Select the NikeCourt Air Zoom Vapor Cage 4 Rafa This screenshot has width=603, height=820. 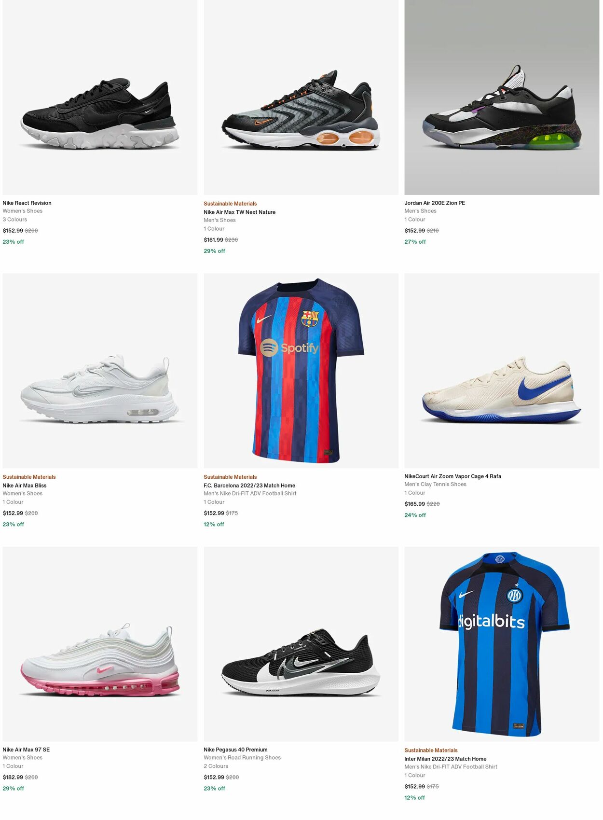452,476
